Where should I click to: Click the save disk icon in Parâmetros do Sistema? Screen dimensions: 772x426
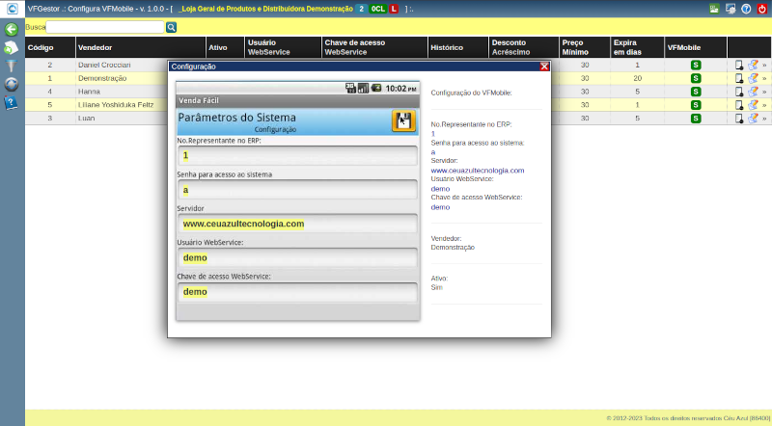[403, 120]
